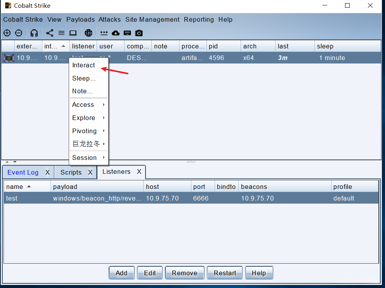Open the View menu
This screenshot has height=288, width=385.
coord(54,19)
